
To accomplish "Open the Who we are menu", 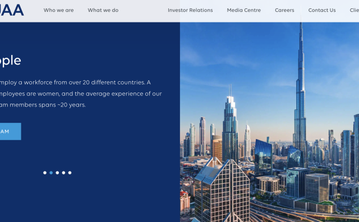I will (x=58, y=10).
